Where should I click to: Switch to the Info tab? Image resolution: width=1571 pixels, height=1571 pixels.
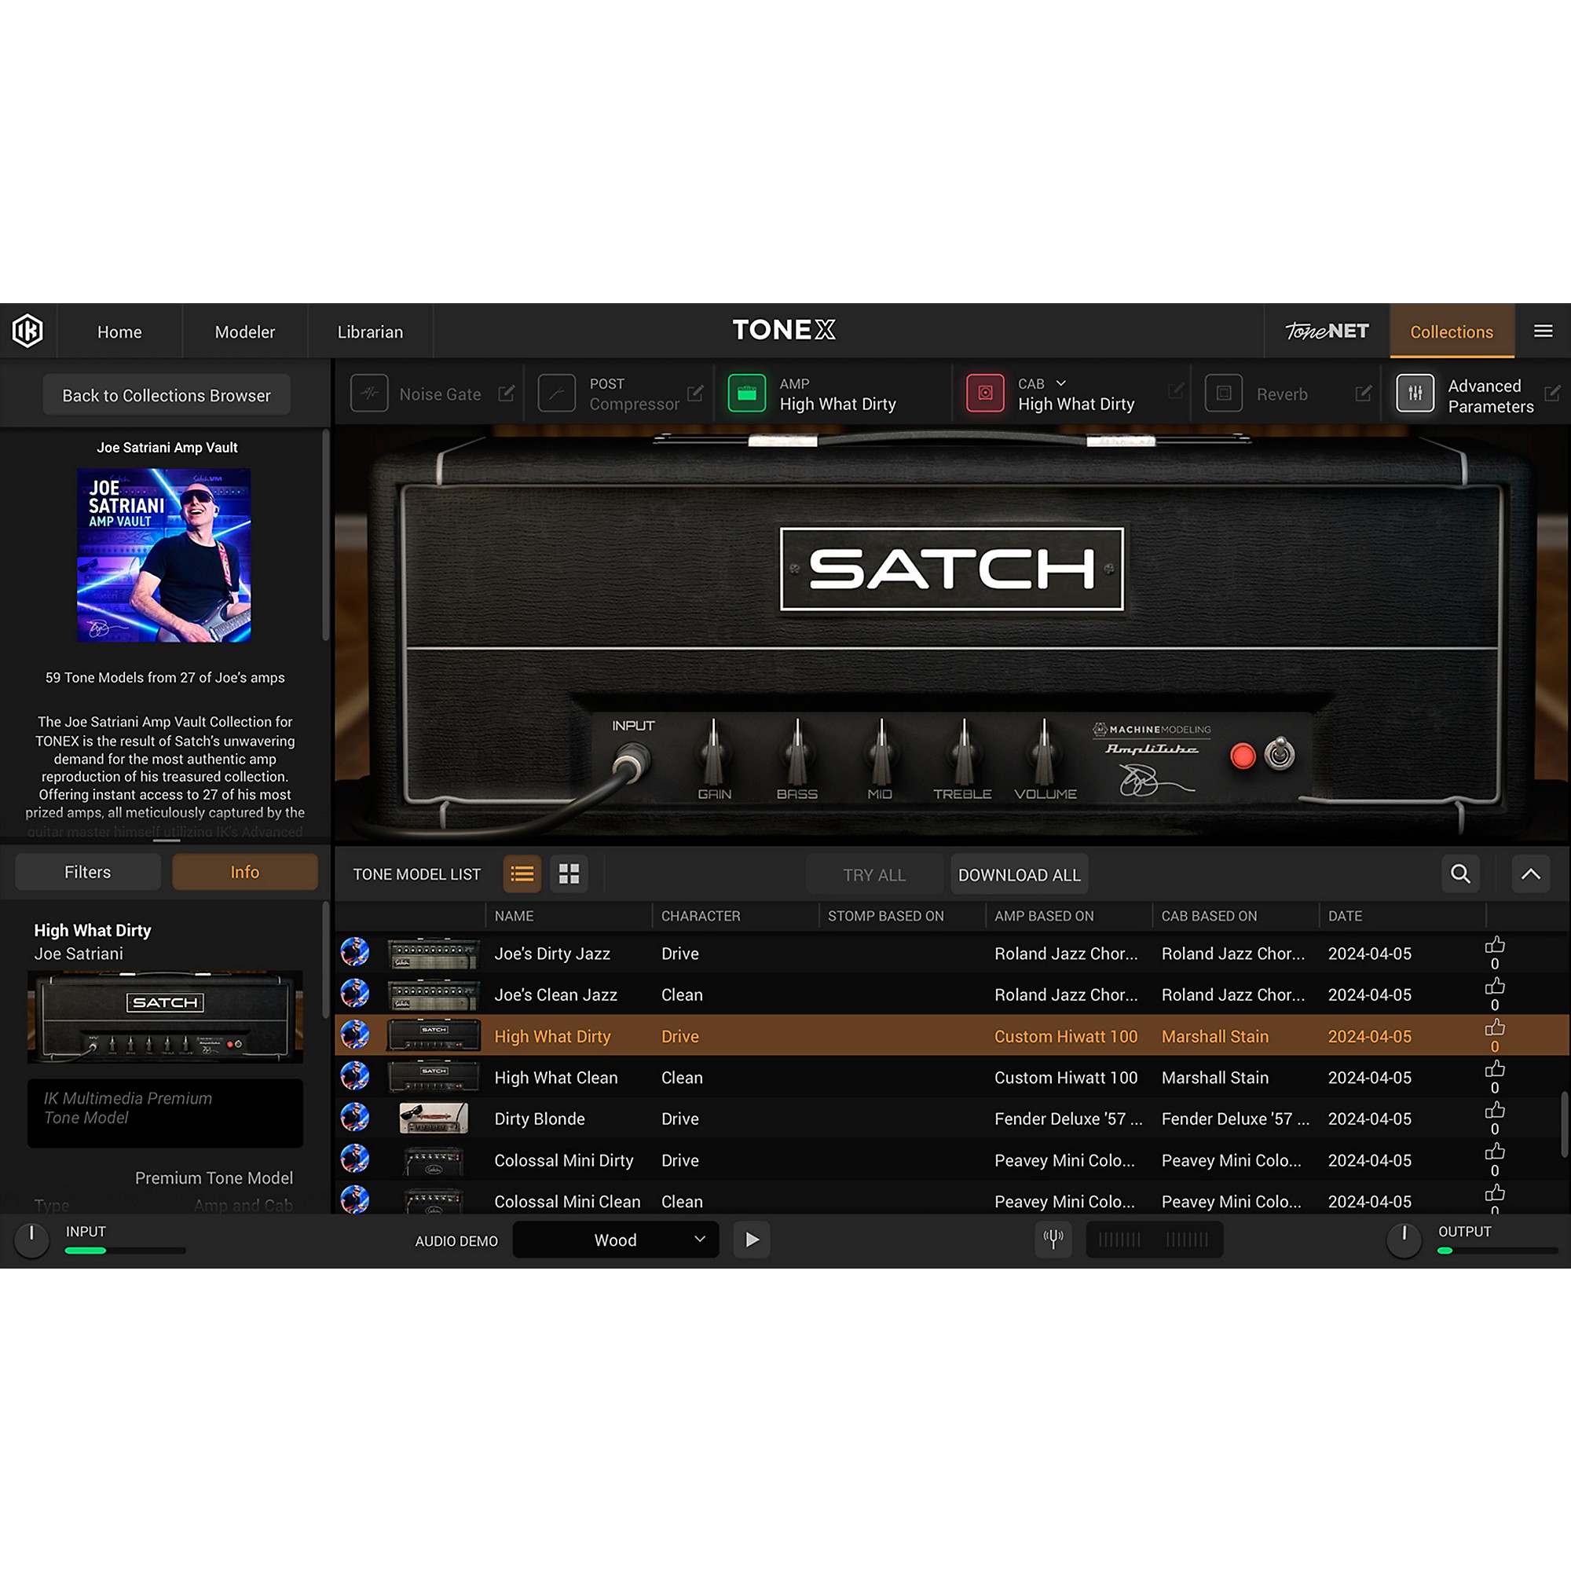point(245,872)
